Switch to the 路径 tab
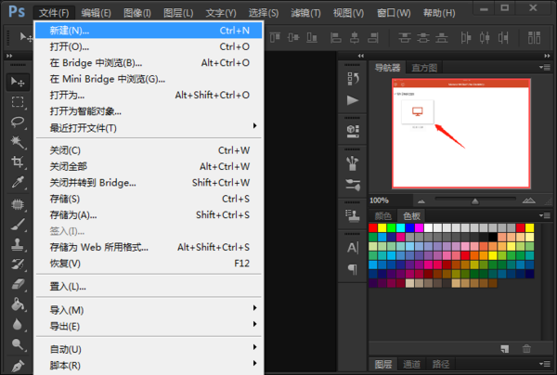 [x=441, y=364]
